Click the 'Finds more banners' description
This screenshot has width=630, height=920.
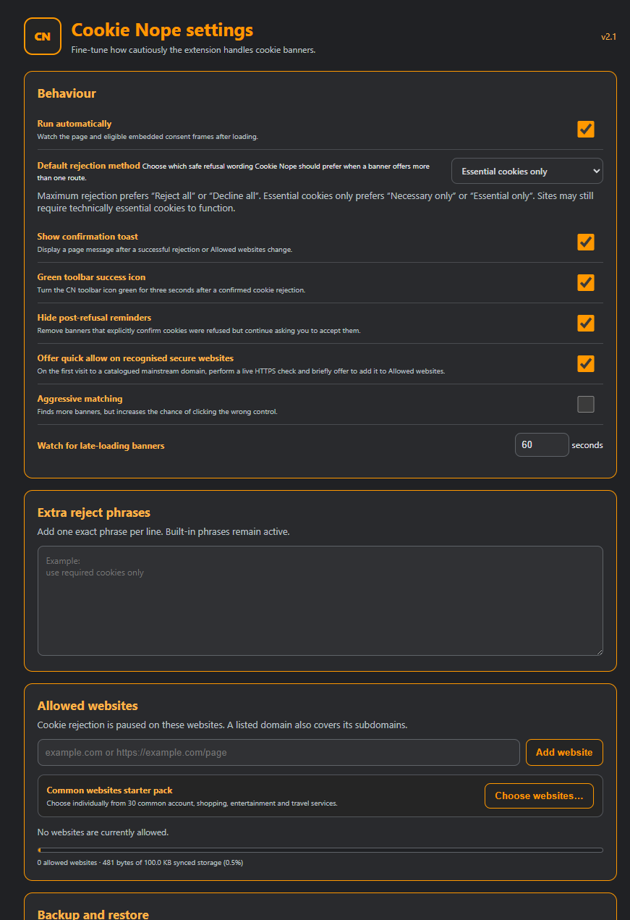pyautogui.click(x=157, y=412)
